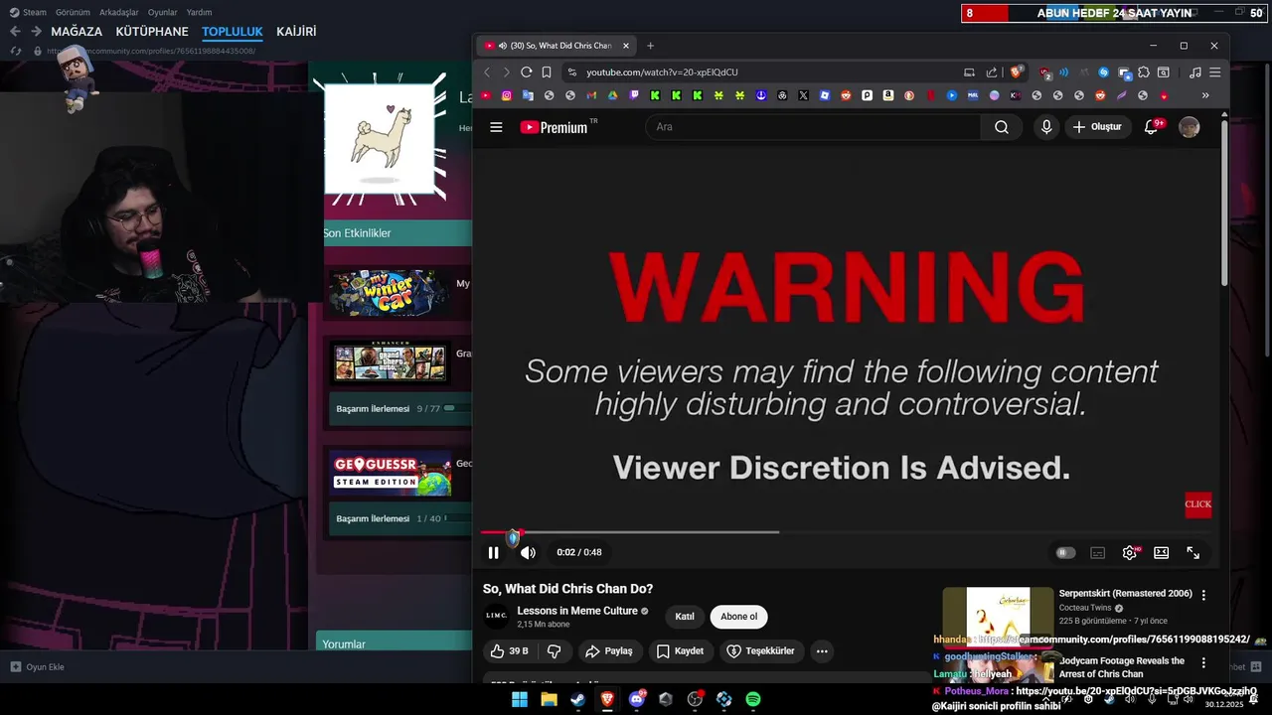Open Spotify from the taskbar
This screenshot has width=1272, height=715.
point(753,699)
